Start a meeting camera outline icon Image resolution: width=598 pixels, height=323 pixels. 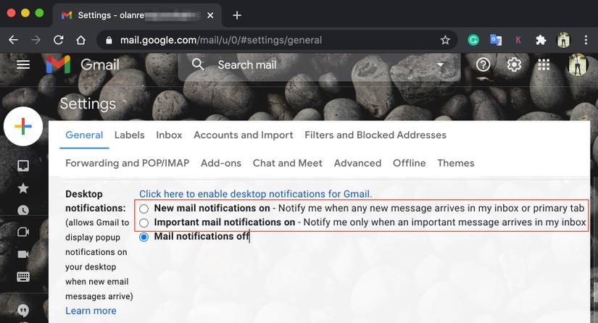pyautogui.click(x=23, y=232)
